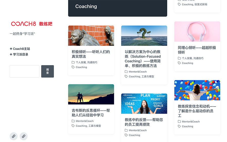227x142 pixels.
Task: Open article 积极倾听——听听人们的真实想法
Action: tap(91, 54)
